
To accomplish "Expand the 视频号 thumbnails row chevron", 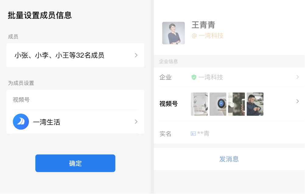I will (297, 101).
